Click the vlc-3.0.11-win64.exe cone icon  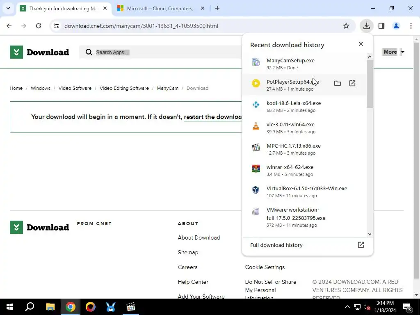tap(256, 126)
